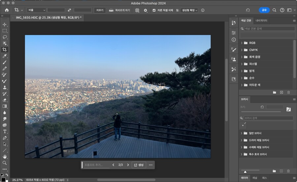The width and height of the screenshot is (297, 182).
Task: Expand the CMYK swatch folder
Action: [x=242, y=50]
